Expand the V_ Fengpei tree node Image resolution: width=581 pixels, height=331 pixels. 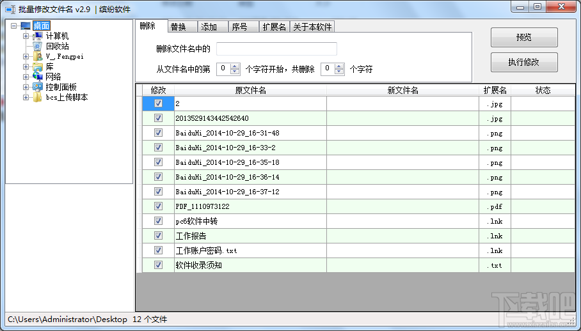26,57
